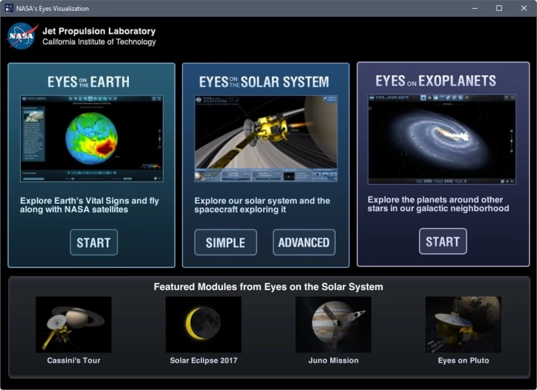Click the "Juno Mission" text label
The height and width of the screenshot is (390, 537).
pyautogui.click(x=334, y=361)
